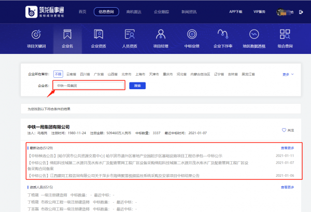Viewport: 311px width, 212px height.
Task: Open the 项目关键词 search icon
Action: (36, 35)
